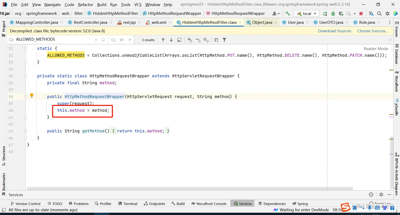Click the yellow lightbulb intention icon

click(31, 95)
